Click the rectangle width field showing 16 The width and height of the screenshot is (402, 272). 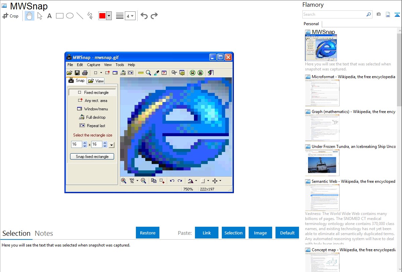pos(77,144)
